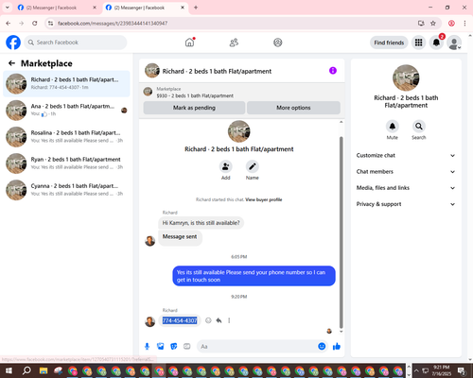Reply to the phone number message
473x378 pixels.
pos(219,320)
